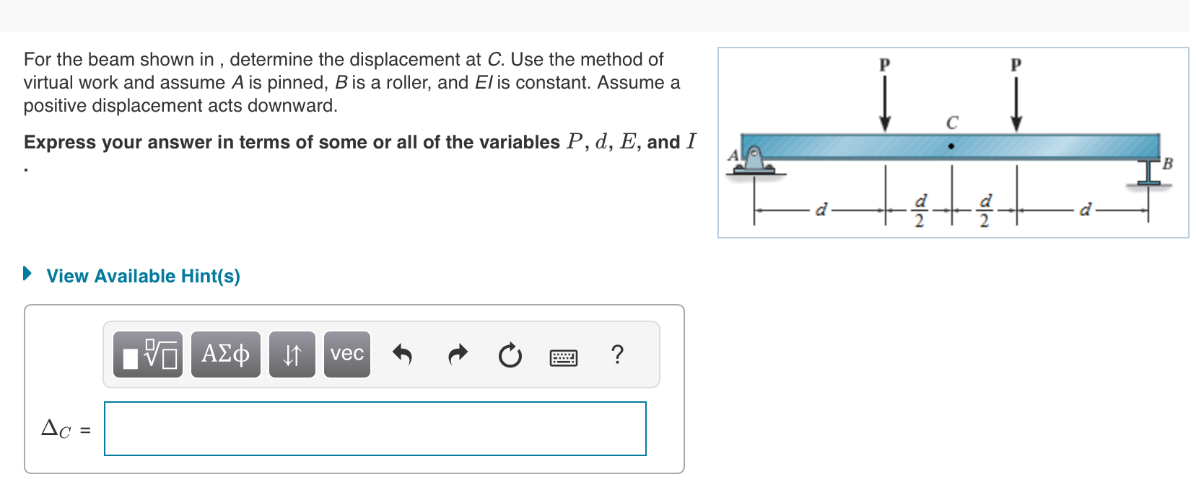The height and width of the screenshot is (482, 1196).
Task: Select the subscript/superscript arrows icon
Action: [292, 354]
